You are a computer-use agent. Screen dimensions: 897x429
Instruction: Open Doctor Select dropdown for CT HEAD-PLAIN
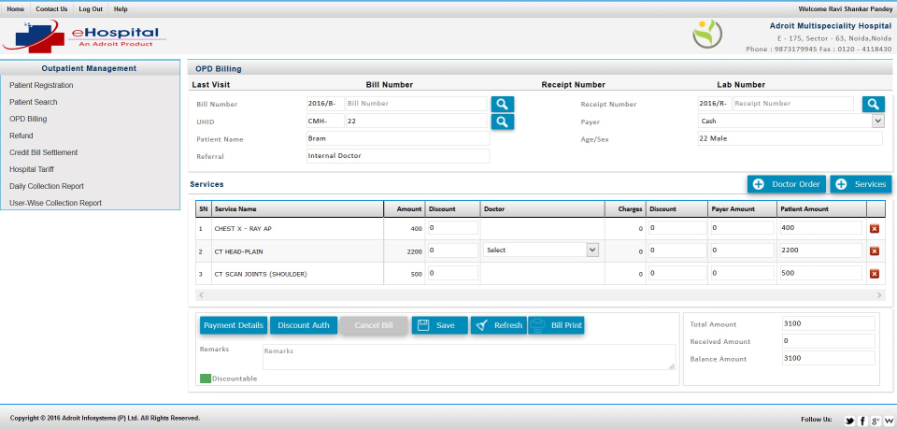tap(541, 250)
